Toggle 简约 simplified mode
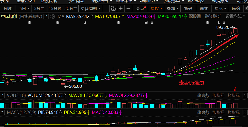 point(236,8)
